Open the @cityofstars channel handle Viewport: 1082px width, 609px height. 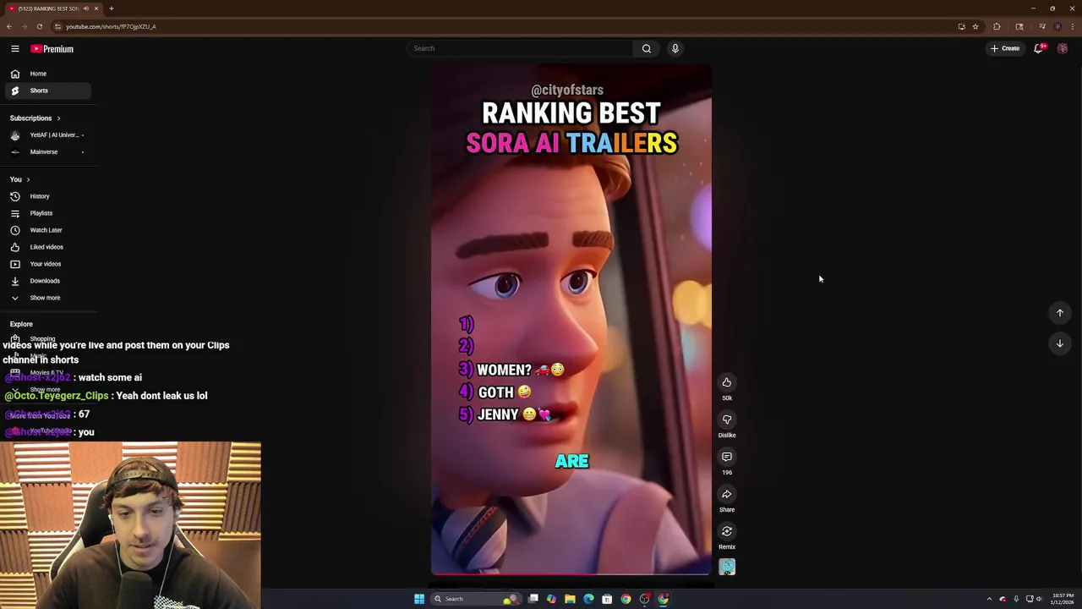(567, 90)
